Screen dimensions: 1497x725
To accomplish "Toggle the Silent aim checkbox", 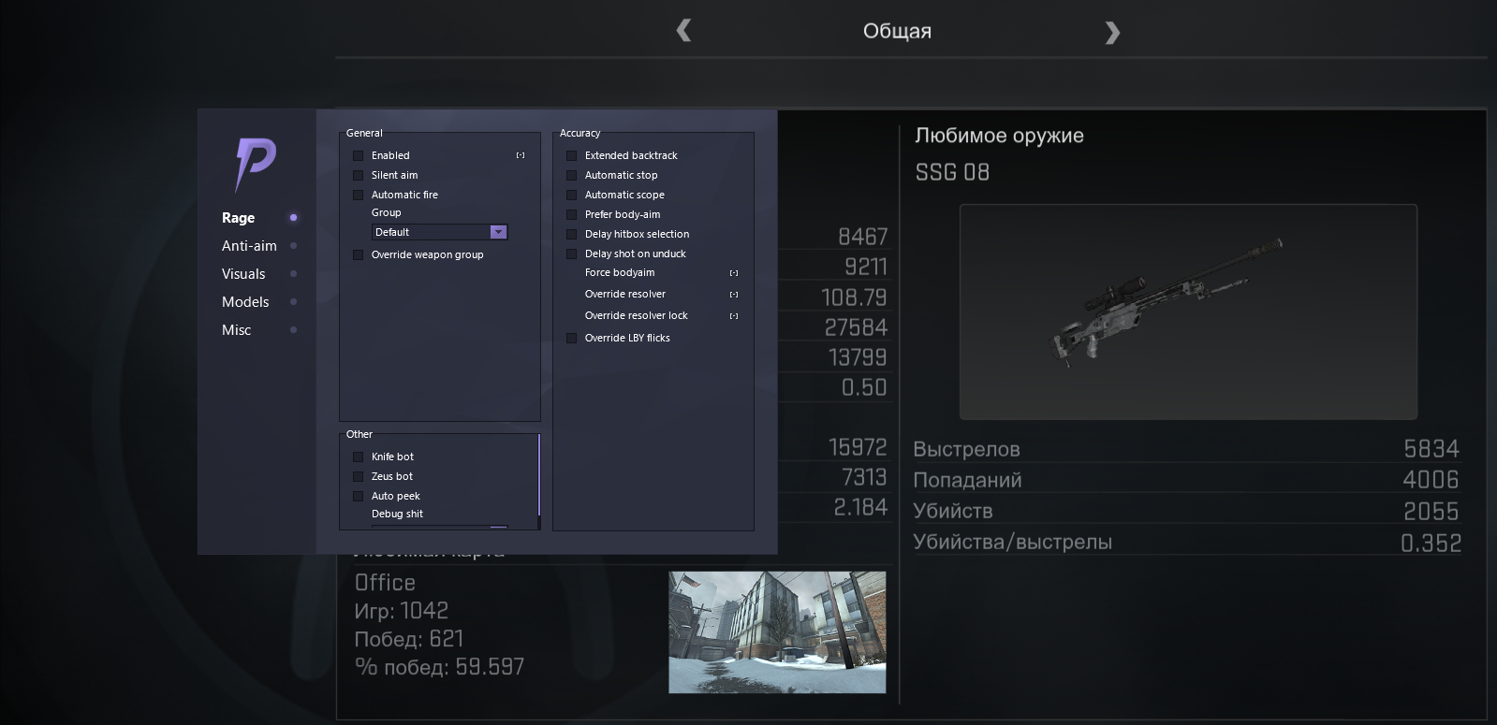I will point(358,175).
